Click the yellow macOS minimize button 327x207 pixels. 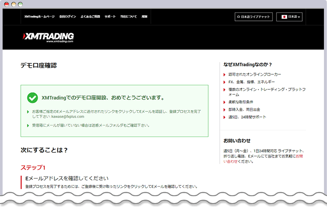tap(13, 4)
